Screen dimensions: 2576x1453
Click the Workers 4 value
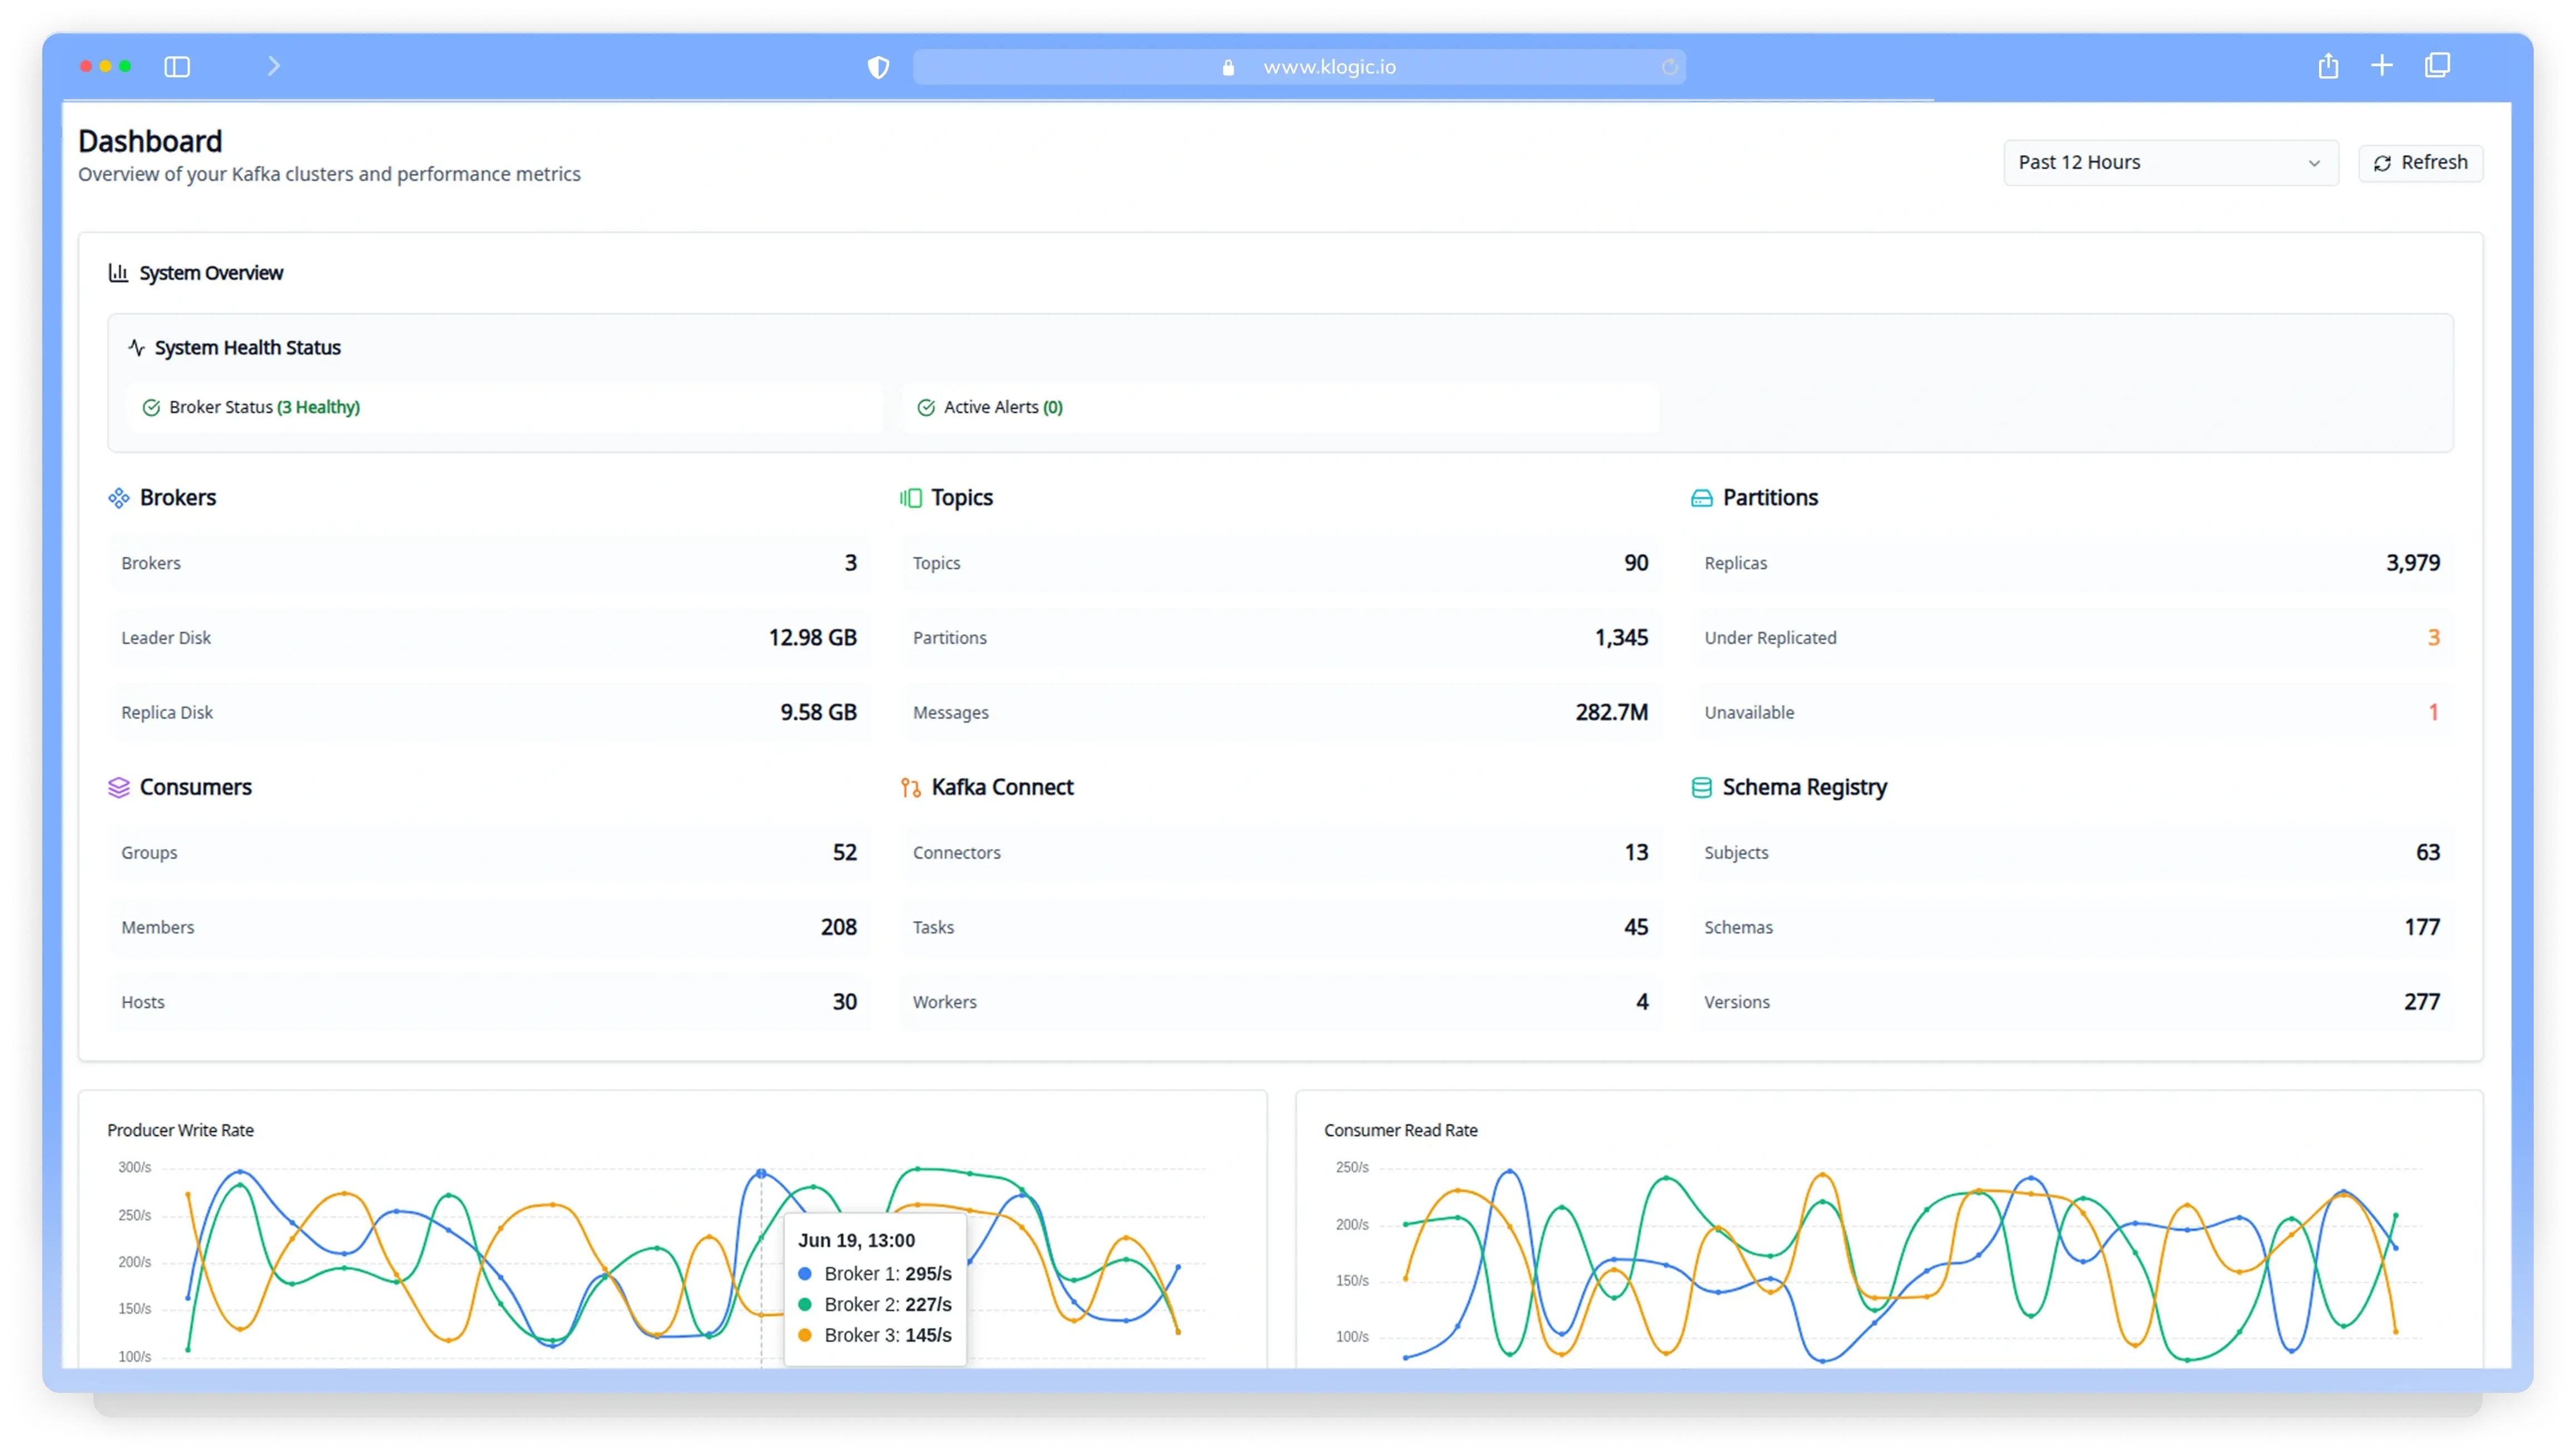coord(1642,1003)
